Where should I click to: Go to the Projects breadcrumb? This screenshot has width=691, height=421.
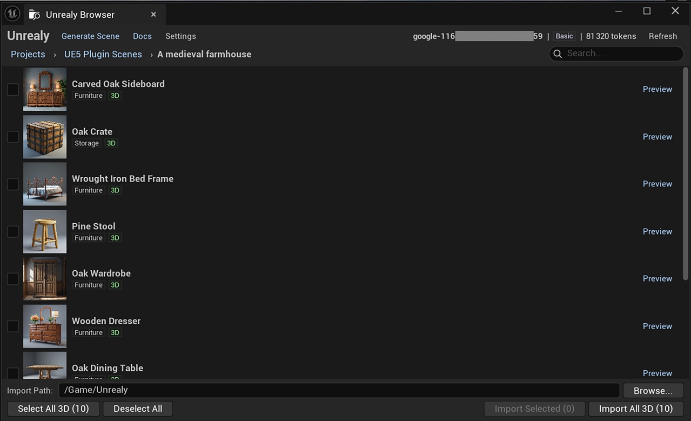(x=28, y=54)
